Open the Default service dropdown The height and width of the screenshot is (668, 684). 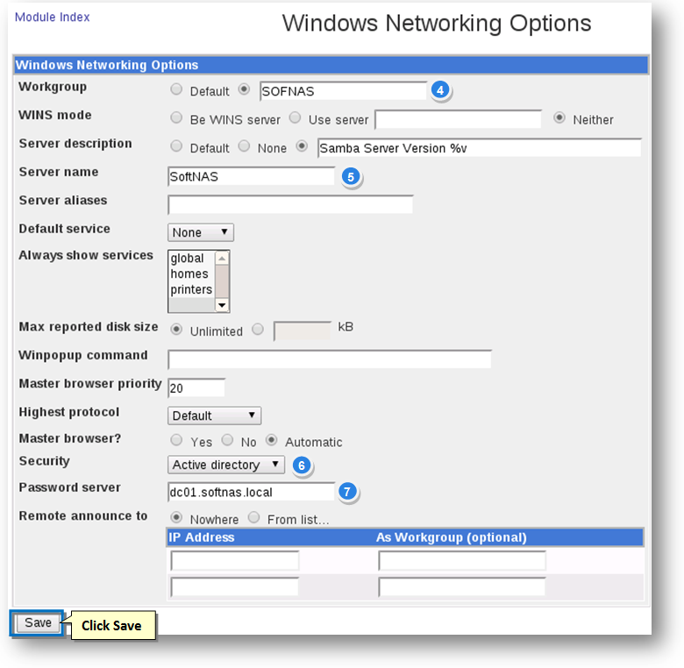(x=201, y=232)
